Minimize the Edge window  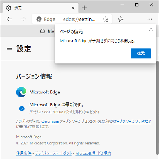coord(122,5)
